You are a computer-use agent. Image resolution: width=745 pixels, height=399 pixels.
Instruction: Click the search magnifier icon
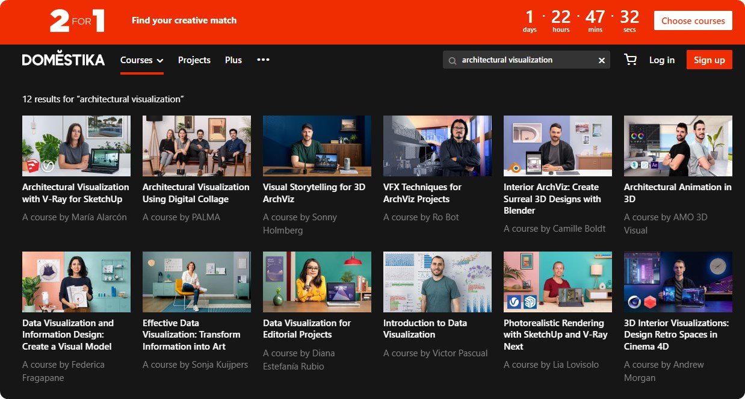pos(453,60)
